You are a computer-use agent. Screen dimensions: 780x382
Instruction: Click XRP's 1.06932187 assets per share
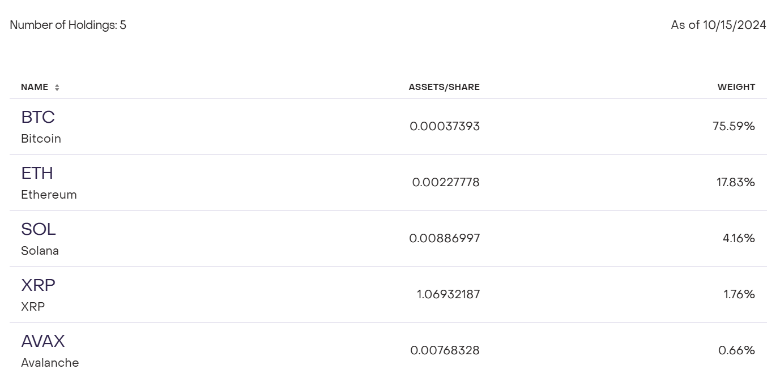(448, 294)
